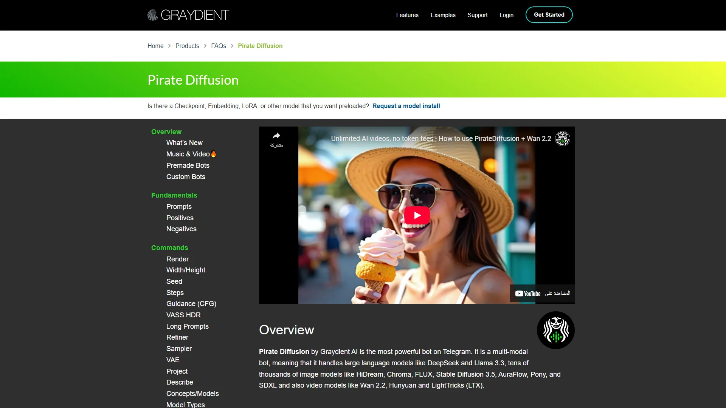Click the breadcrumb chevron after FAQs

[232, 46]
